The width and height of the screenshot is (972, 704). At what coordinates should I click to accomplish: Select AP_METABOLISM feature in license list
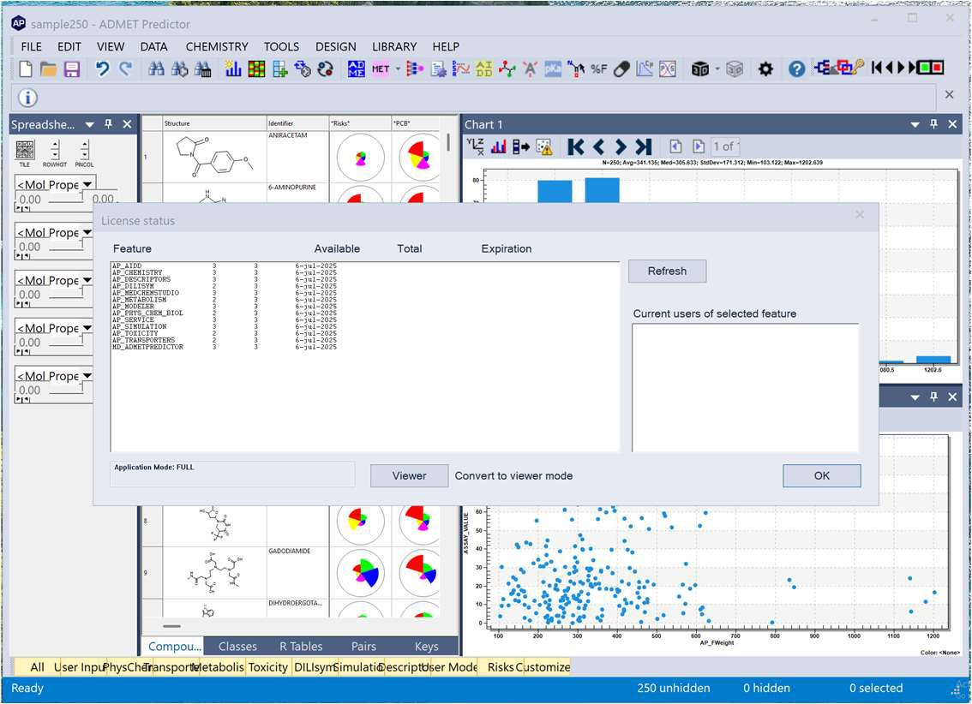pos(225,300)
